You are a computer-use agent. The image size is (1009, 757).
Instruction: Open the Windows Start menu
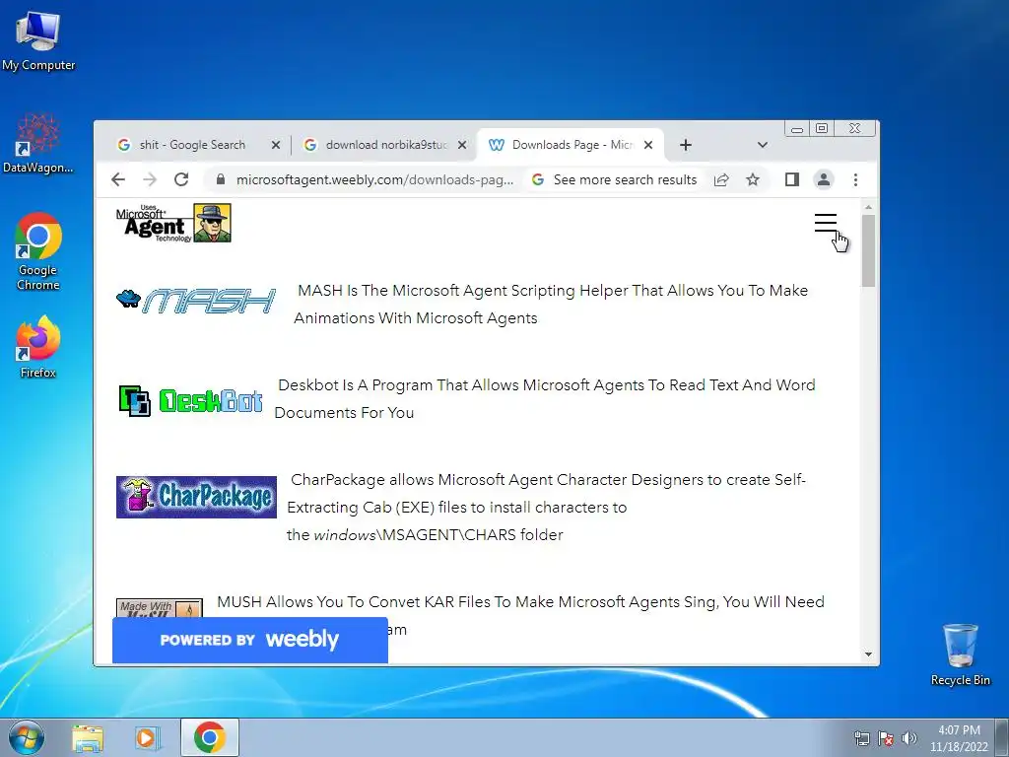click(27, 737)
